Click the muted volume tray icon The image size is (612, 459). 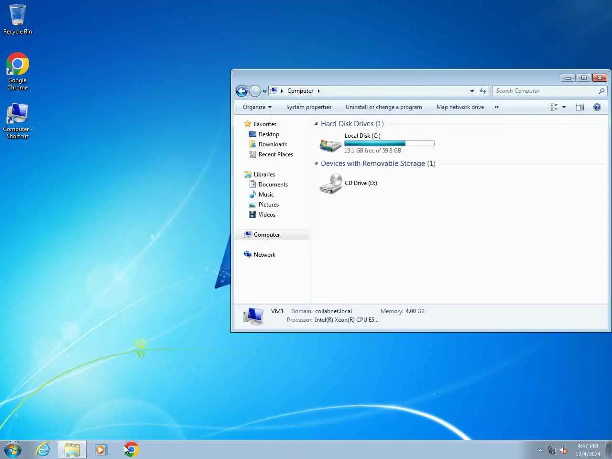click(x=564, y=450)
